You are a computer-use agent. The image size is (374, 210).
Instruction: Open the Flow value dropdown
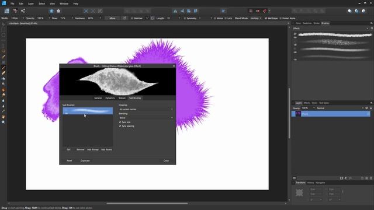pos(72,18)
